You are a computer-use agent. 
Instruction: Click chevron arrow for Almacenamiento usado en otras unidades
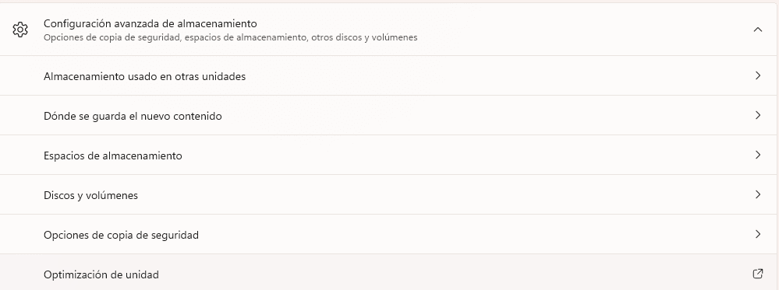[758, 75]
